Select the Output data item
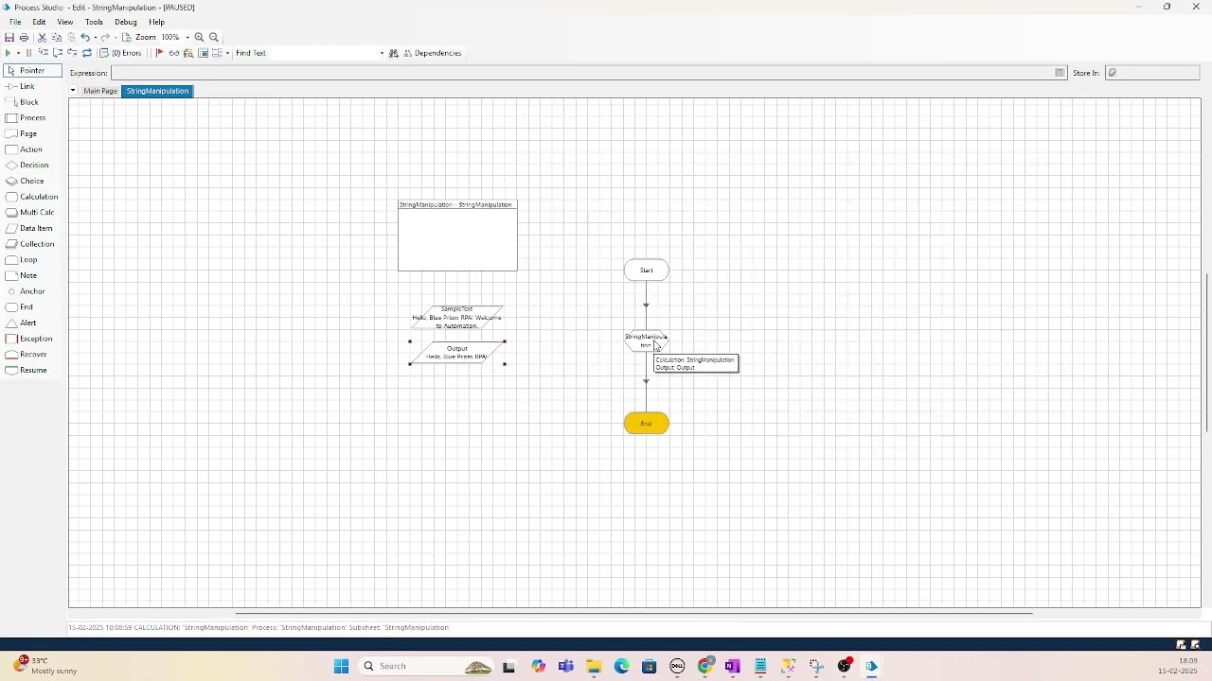1212x681 pixels. [x=457, y=353]
